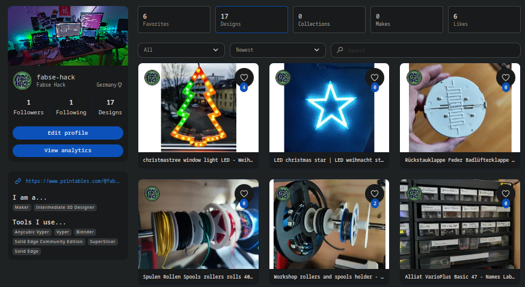Click author avatar on Workshop rollers card
525x287 pixels.
tap(283, 194)
